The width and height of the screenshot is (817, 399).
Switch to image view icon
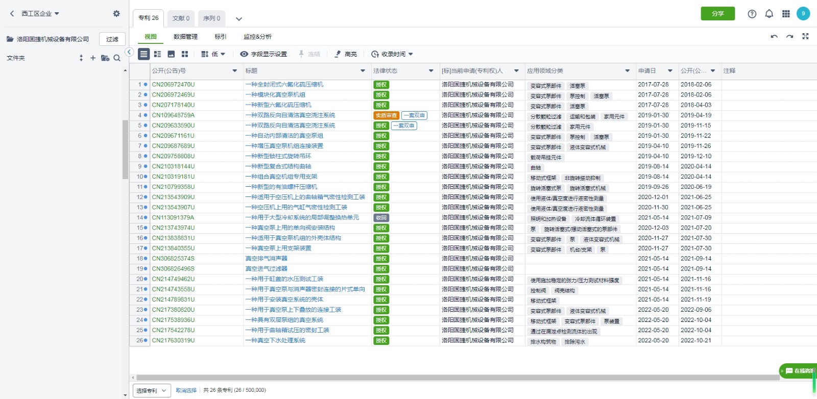click(171, 54)
